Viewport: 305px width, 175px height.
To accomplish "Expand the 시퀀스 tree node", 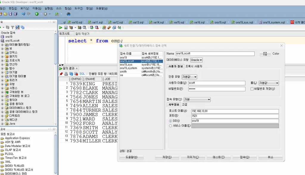I will point(2,88).
